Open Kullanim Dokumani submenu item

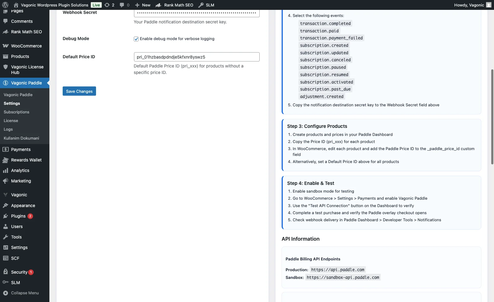[21, 138]
